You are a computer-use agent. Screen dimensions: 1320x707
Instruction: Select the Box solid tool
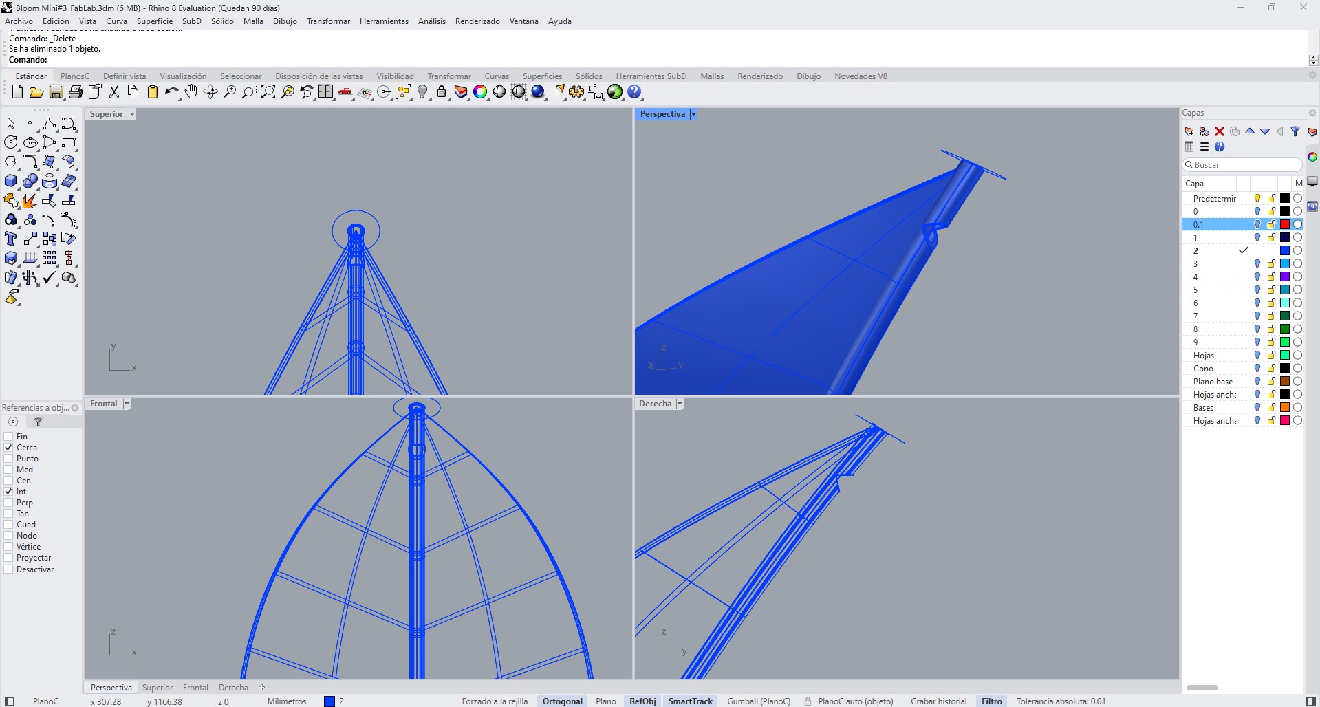point(11,181)
